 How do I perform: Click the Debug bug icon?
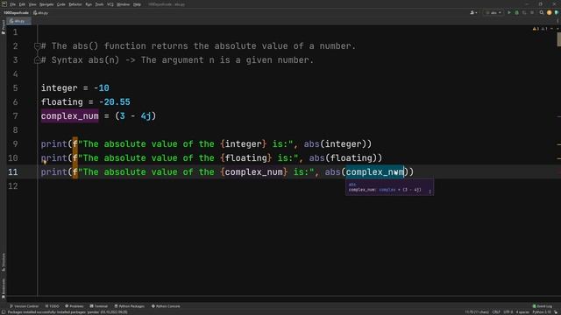516,13
